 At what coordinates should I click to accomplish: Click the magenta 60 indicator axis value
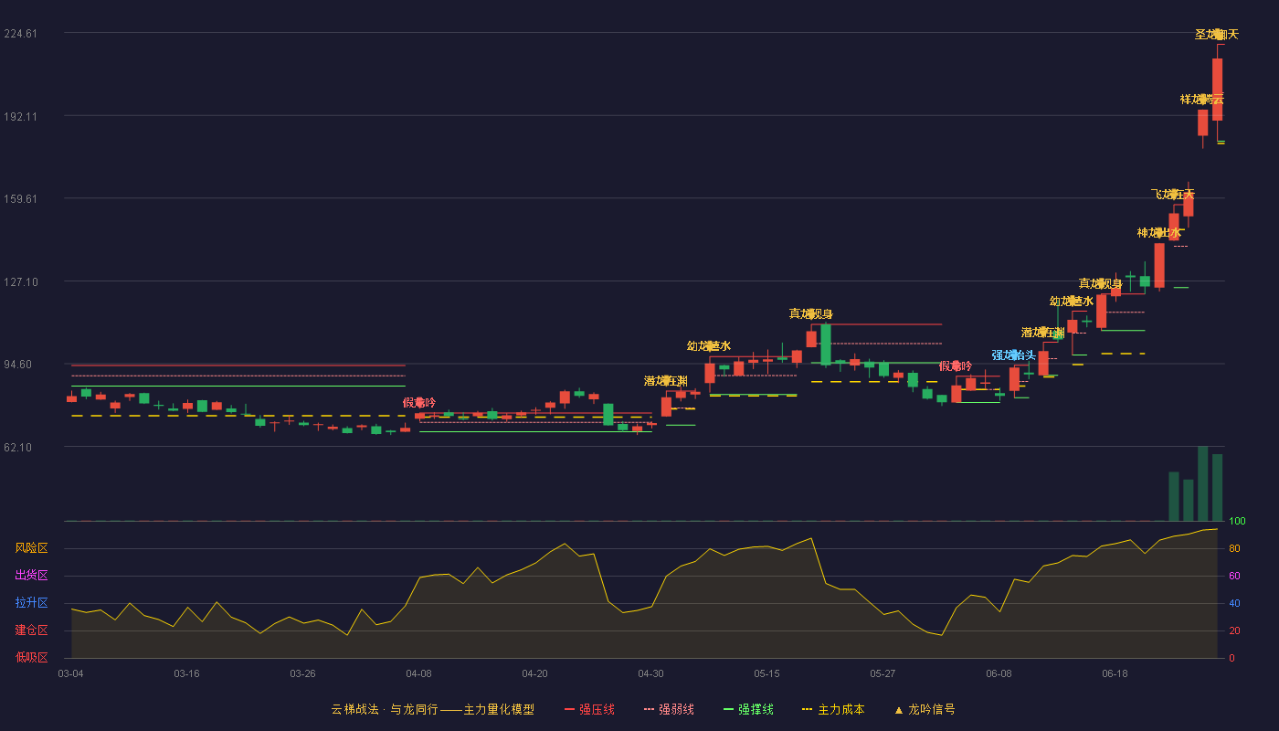pos(1233,576)
